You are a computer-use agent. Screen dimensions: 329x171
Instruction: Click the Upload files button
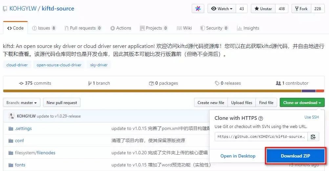tap(242, 103)
